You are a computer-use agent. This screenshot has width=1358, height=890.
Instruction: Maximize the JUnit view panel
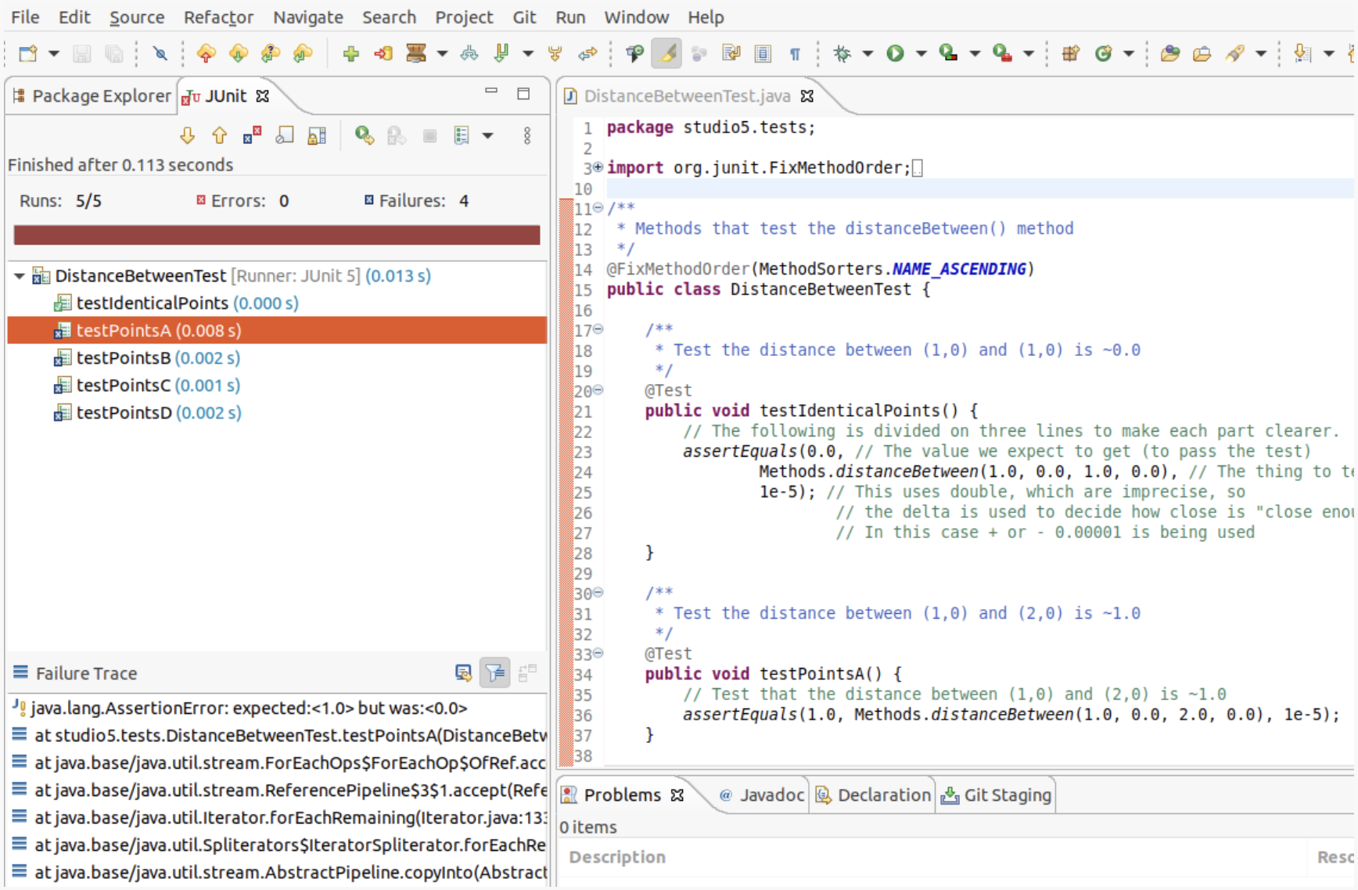coord(523,93)
